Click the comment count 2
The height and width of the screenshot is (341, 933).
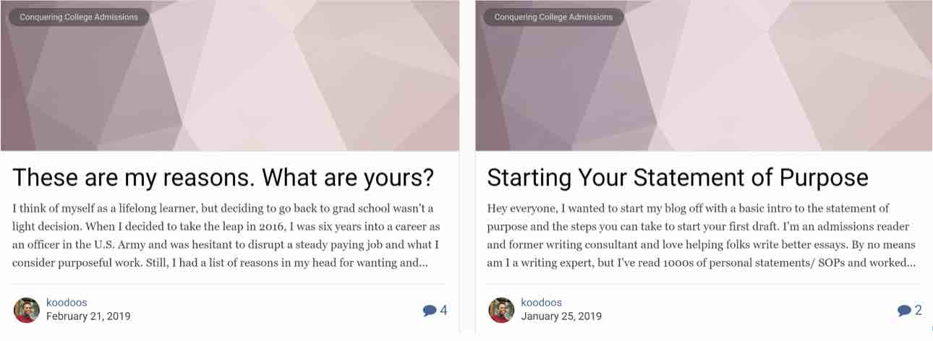tap(919, 310)
